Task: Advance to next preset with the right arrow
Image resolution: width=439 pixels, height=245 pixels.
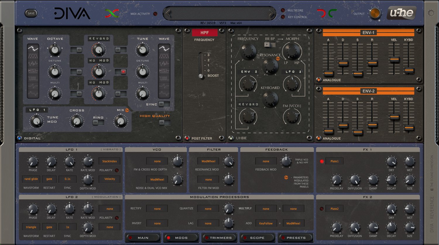Action: tap(271, 13)
